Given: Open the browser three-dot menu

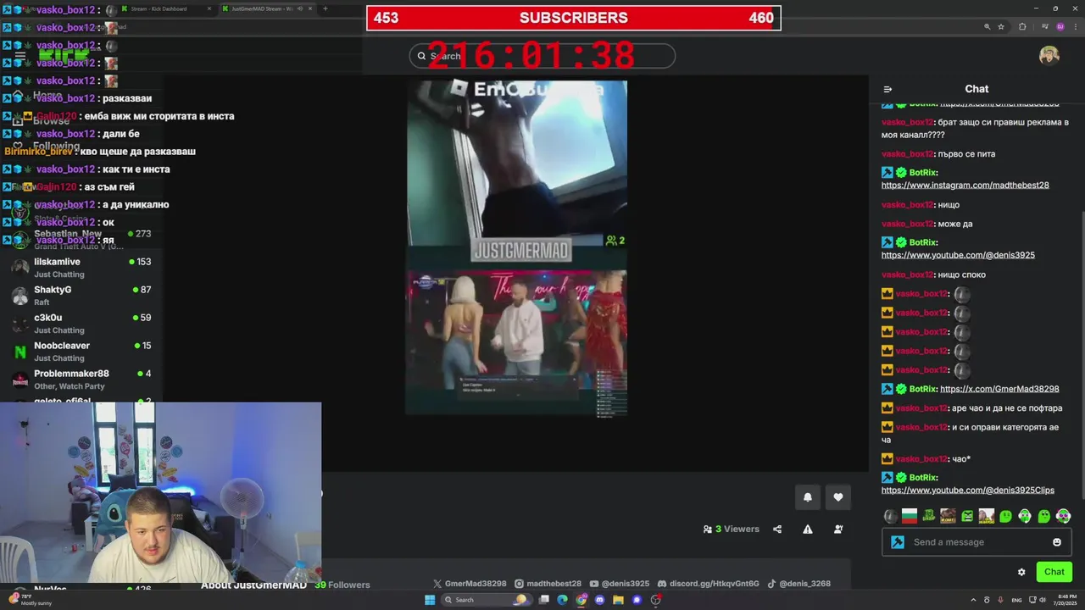Looking at the screenshot, I should (1075, 27).
